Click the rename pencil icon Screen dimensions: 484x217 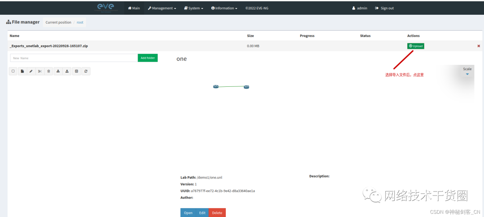click(x=31, y=71)
